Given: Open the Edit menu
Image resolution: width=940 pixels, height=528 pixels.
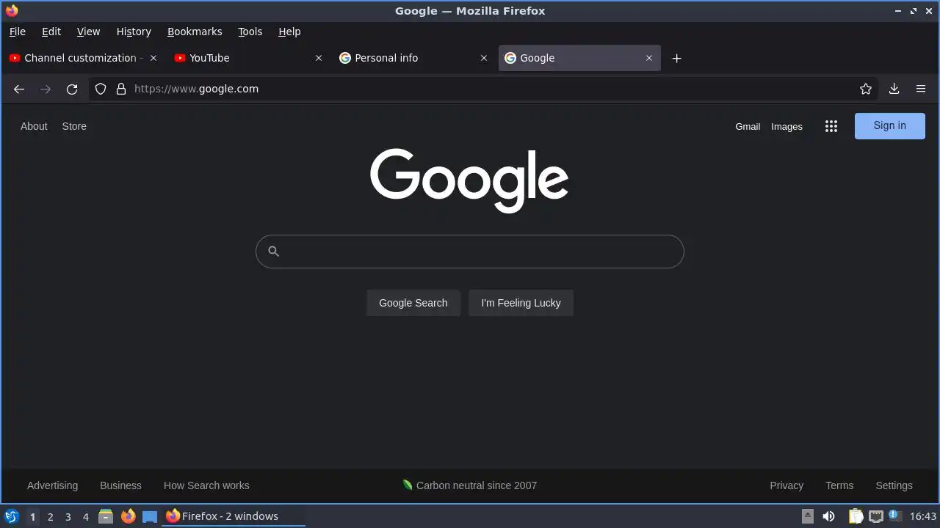Looking at the screenshot, I should click(51, 32).
